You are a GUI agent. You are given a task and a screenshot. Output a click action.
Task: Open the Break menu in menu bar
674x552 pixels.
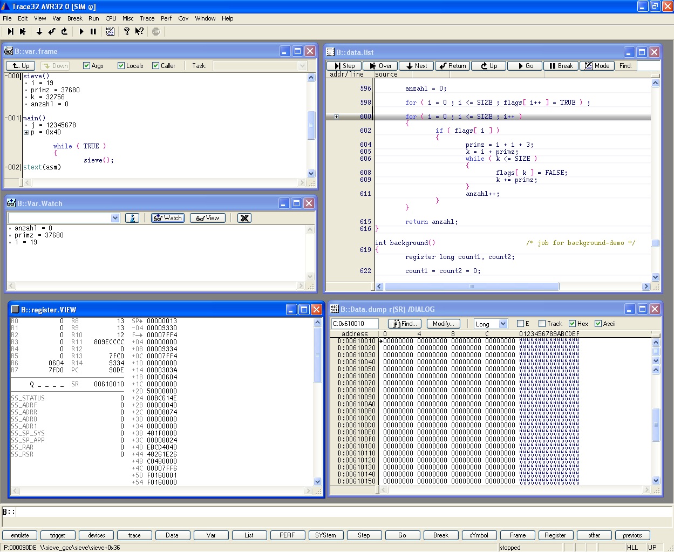click(74, 18)
